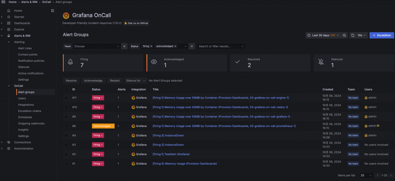Expand the Dashboards sidebar section arrow
This screenshot has width=395, height=181.
[2, 23]
